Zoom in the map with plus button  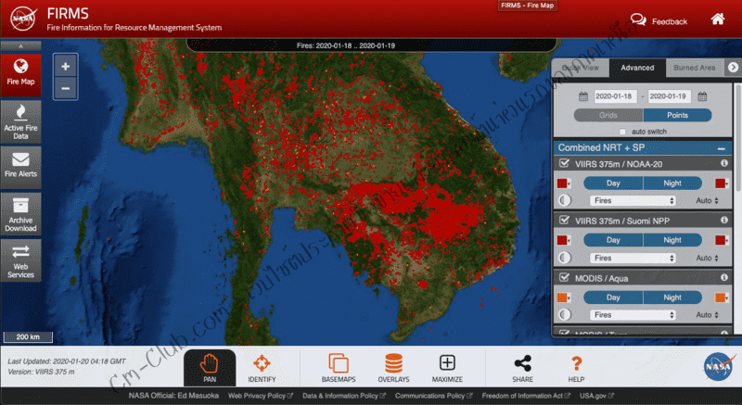[65, 67]
